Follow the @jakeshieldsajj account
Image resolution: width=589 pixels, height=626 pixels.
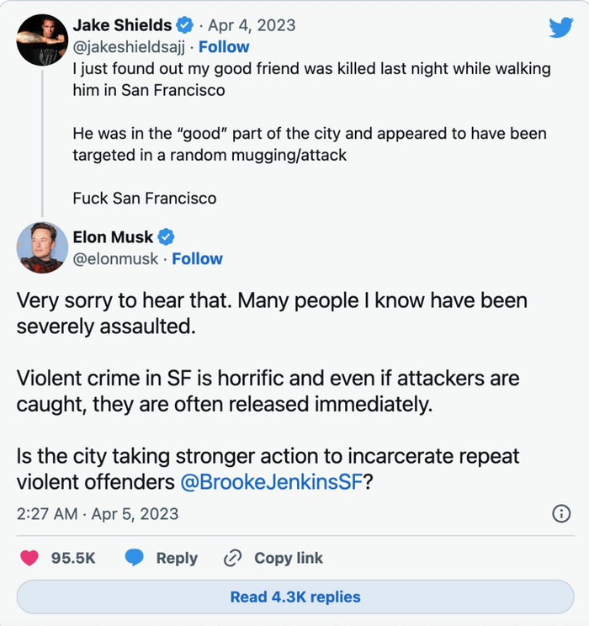(x=224, y=47)
